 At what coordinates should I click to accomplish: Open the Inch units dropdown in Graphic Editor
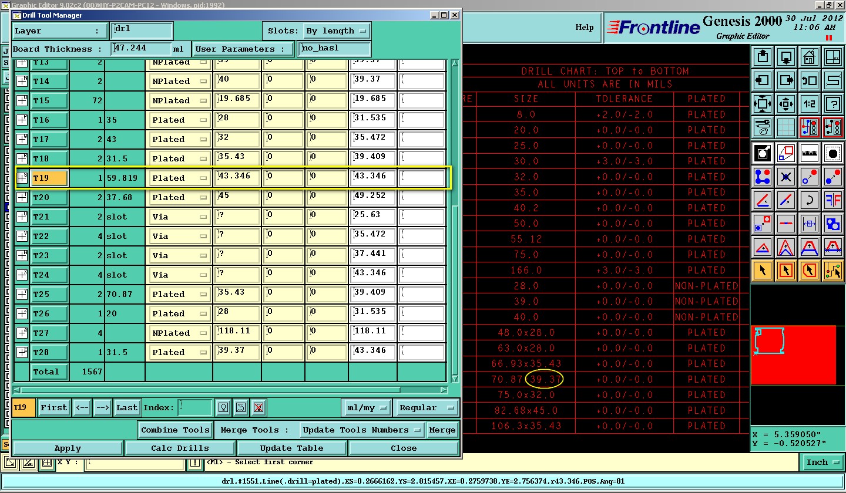[x=822, y=462]
